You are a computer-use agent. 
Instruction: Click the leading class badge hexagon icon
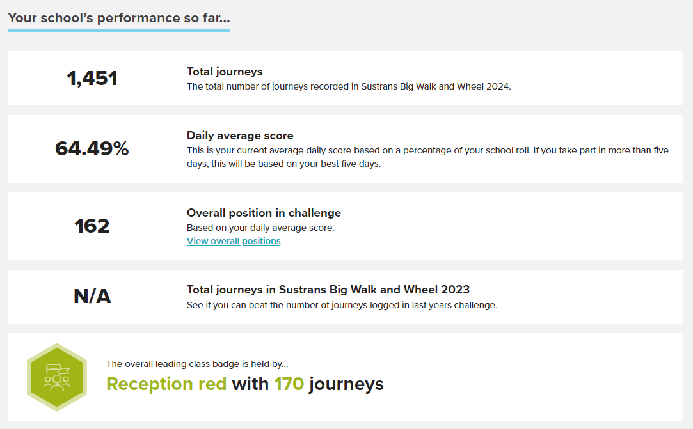pos(57,377)
